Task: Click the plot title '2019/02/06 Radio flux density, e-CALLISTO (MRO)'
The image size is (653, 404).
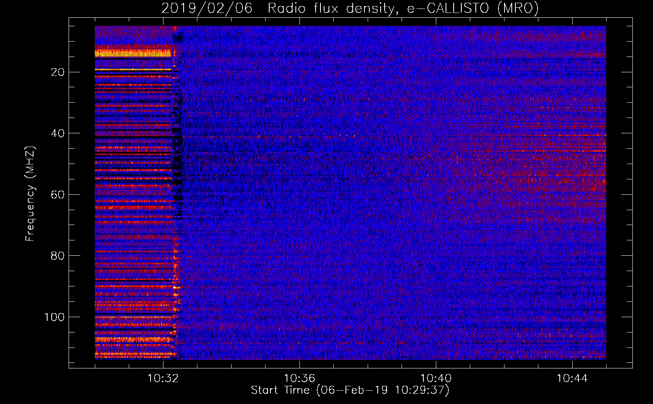Action: pos(350,8)
